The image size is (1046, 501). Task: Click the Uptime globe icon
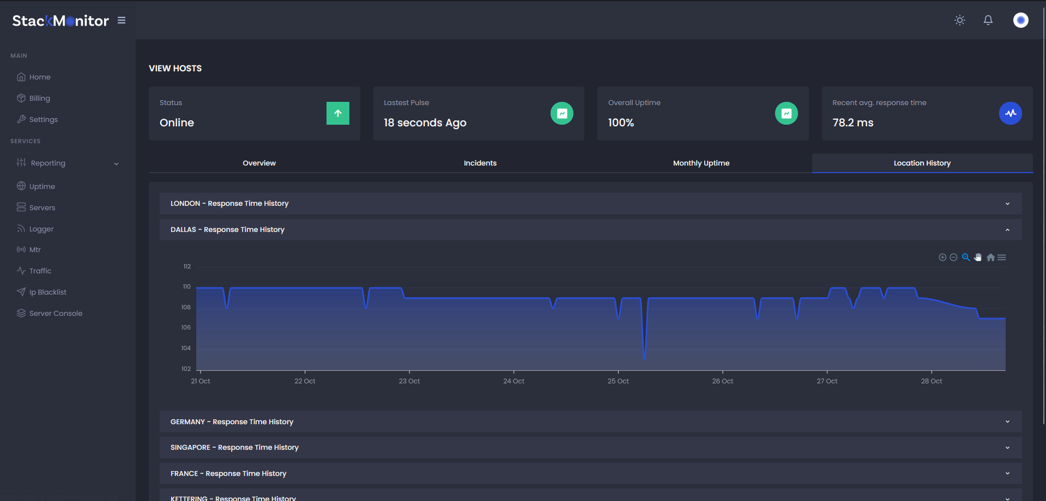click(21, 186)
